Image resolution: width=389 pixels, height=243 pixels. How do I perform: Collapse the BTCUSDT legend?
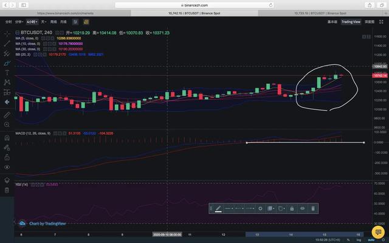pos(18,32)
